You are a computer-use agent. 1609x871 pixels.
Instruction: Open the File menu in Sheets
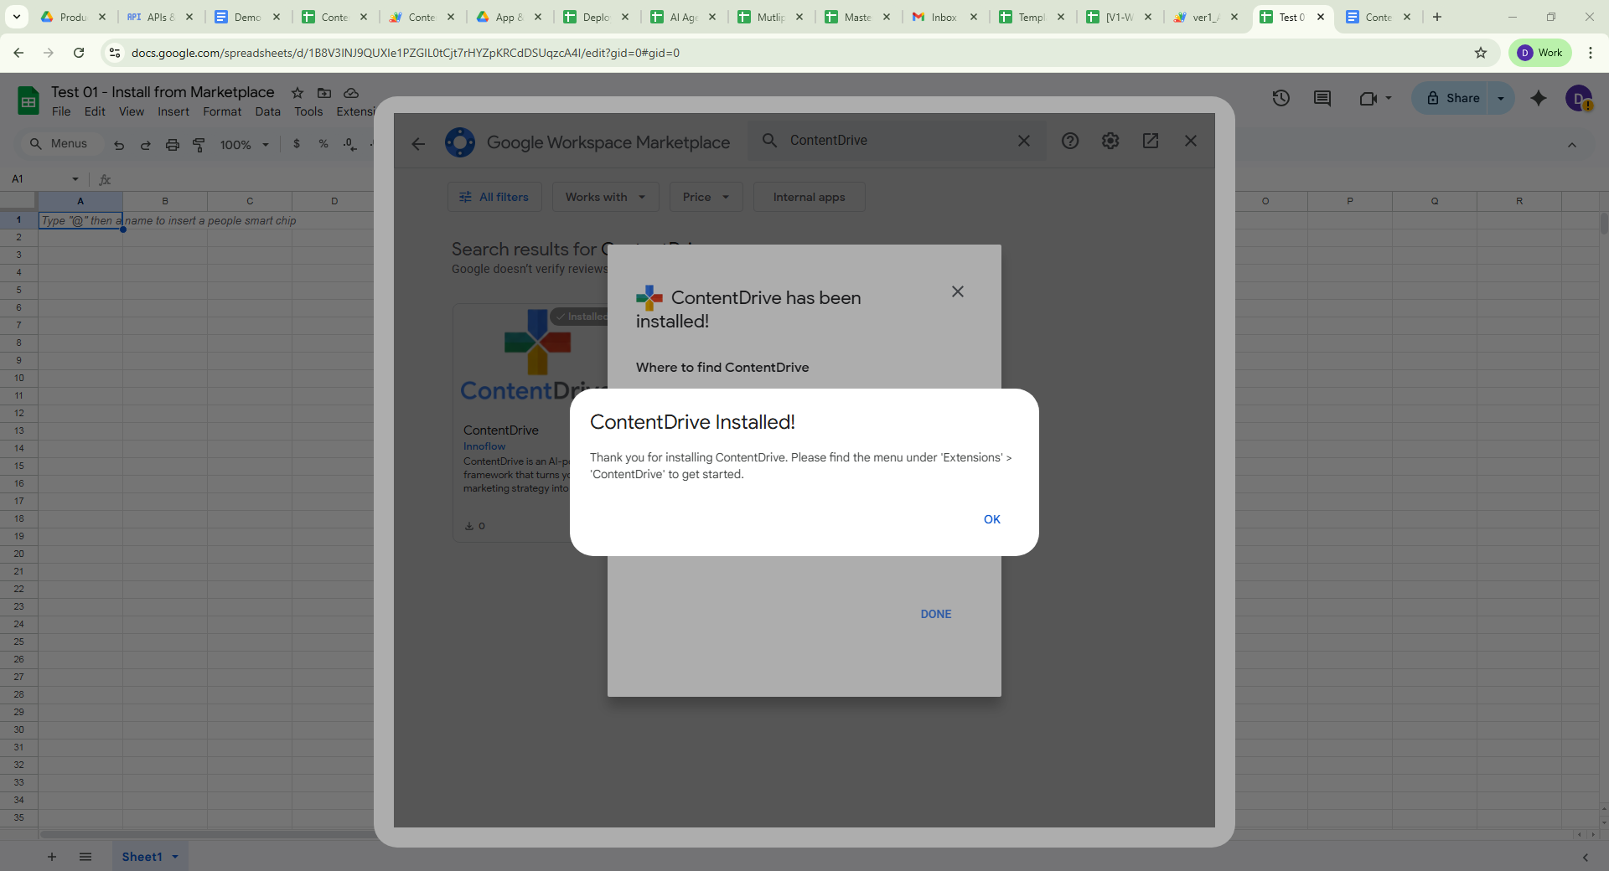[x=61, y=111]
